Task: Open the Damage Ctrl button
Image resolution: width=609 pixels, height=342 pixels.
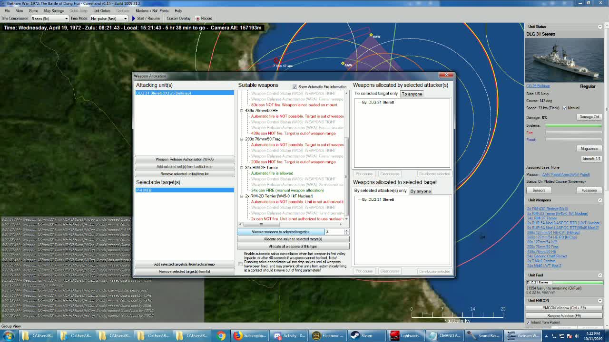Action: 589,117
